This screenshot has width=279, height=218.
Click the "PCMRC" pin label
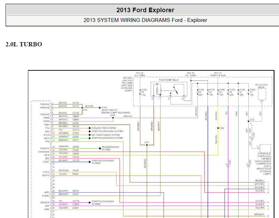46,196
